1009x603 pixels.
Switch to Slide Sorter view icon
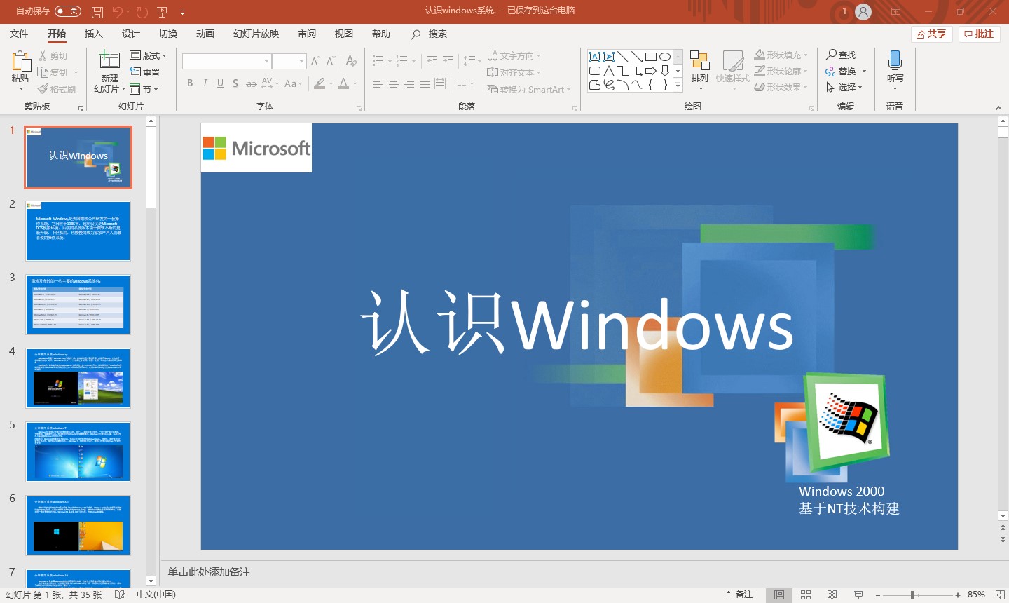[806, 595]
